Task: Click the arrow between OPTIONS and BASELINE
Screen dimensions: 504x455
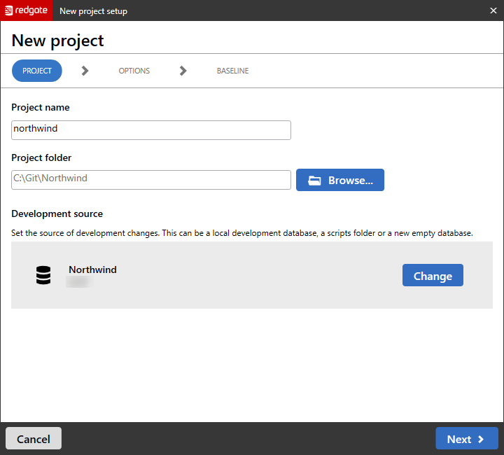Action: point(183,71)
